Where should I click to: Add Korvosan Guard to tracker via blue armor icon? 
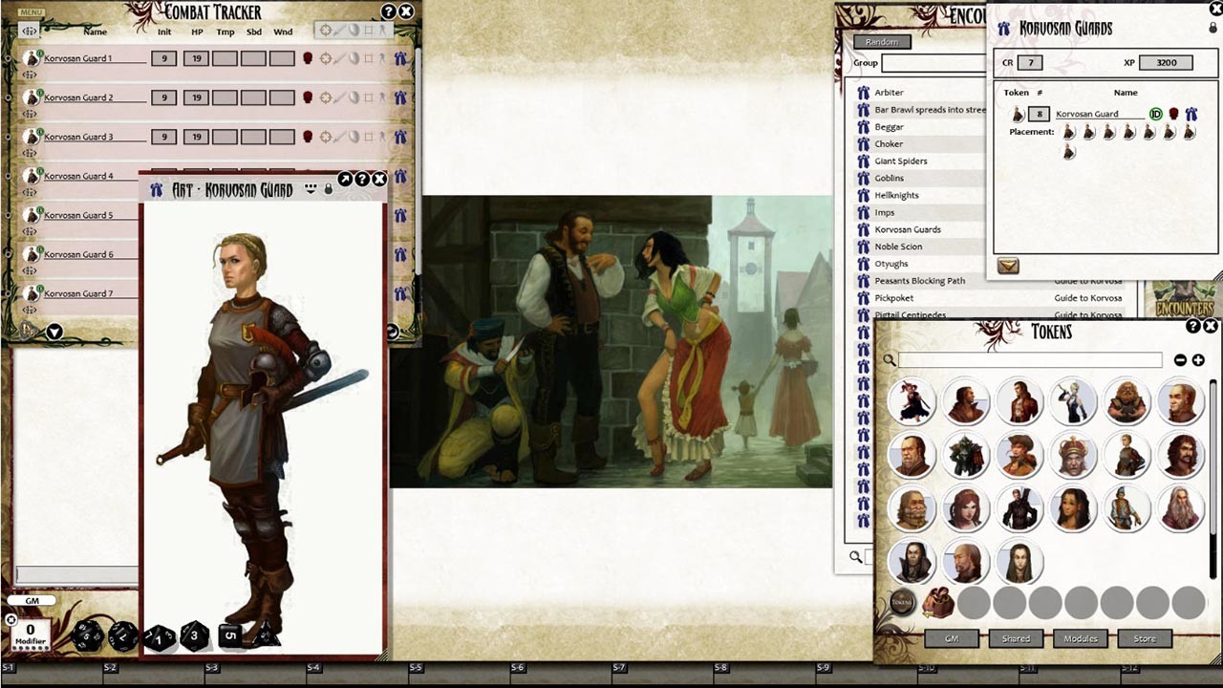tap(1191, 114)
